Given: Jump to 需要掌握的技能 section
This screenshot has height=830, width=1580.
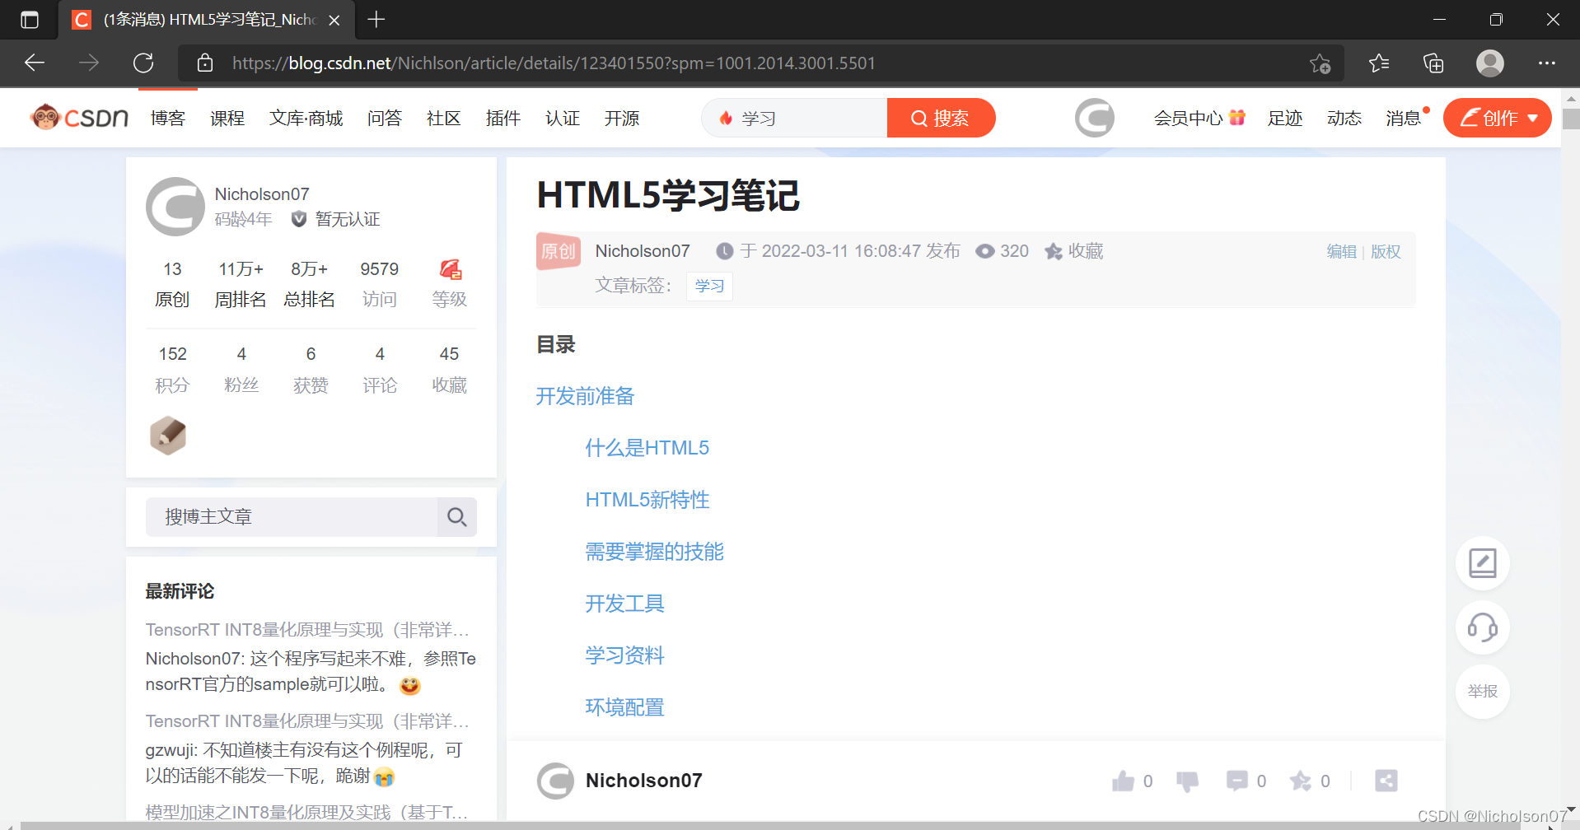Looking at the screenshot, I should pos(655,552).
